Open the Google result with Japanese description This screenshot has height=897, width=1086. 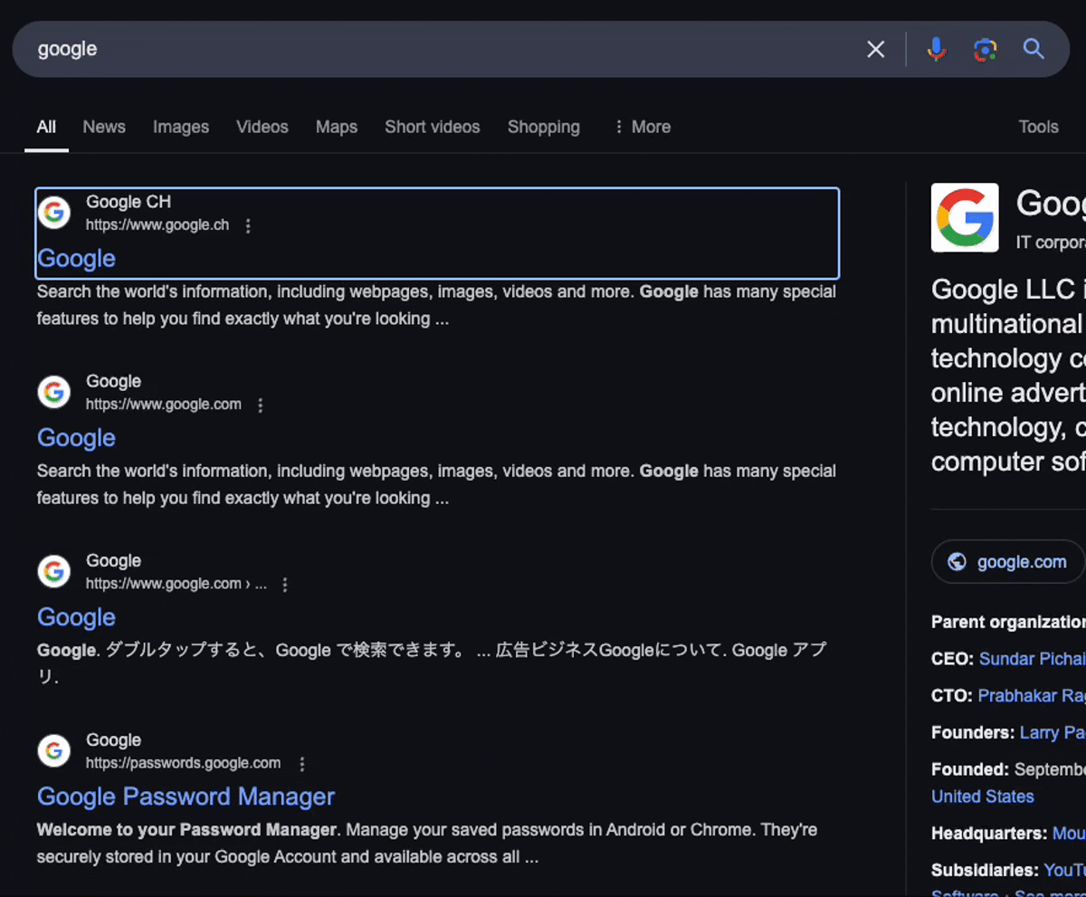[76, 617]
